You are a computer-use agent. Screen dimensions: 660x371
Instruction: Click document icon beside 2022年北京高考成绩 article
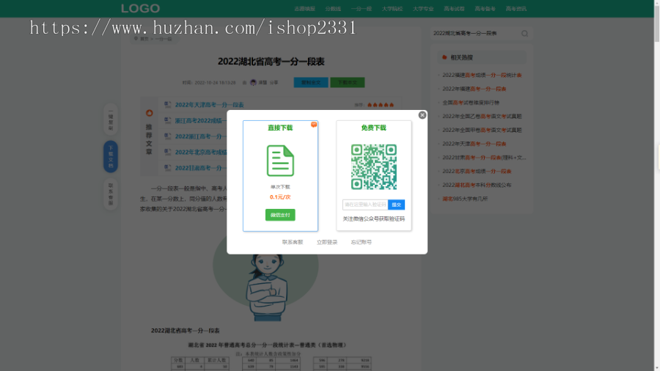(x=168, y=152)
